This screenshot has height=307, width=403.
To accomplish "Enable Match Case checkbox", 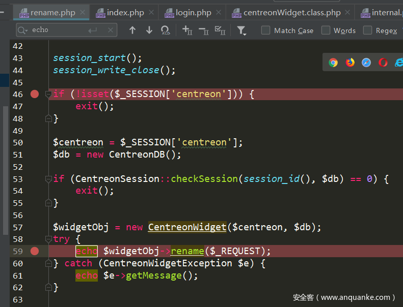I will click(266, 30).
